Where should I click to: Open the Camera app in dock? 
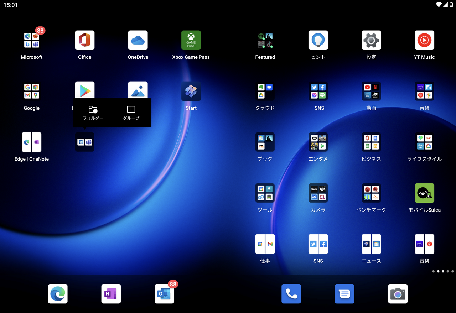pyautogui.click(x=398, y=294)
